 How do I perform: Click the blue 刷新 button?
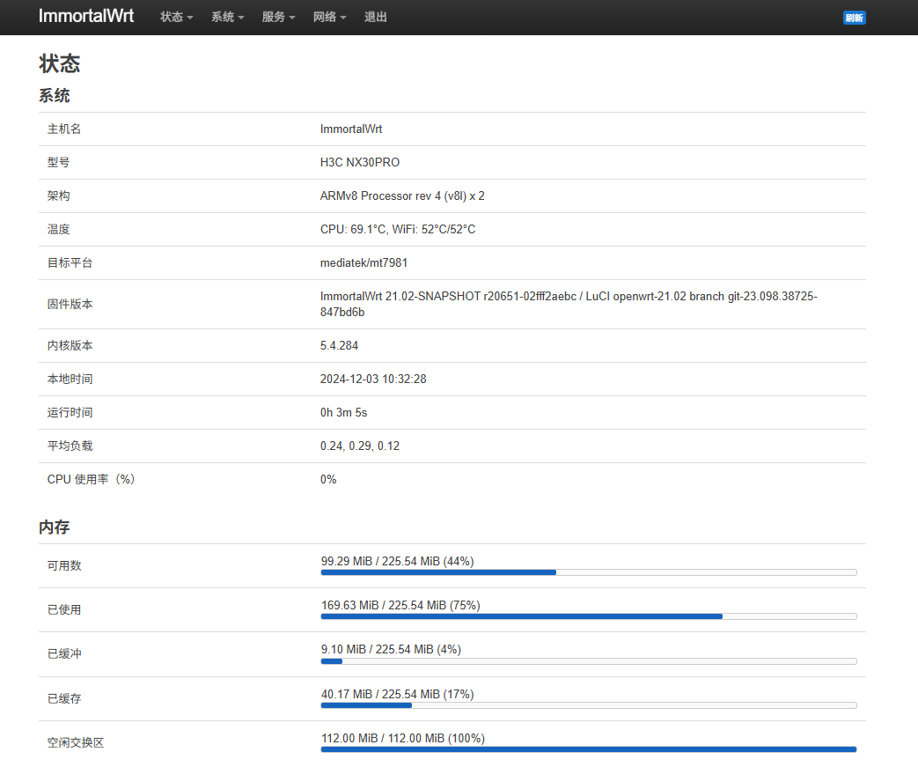point(854,18)
